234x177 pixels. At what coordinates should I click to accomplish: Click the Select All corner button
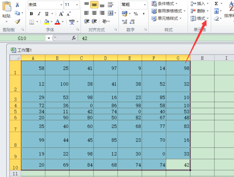[15, 58]
